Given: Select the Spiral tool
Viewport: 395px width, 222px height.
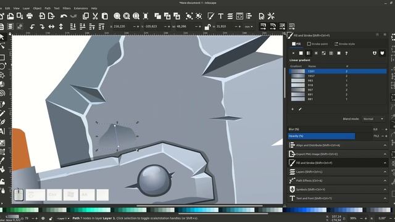Looking at the screenshot, I should [2, 93].
